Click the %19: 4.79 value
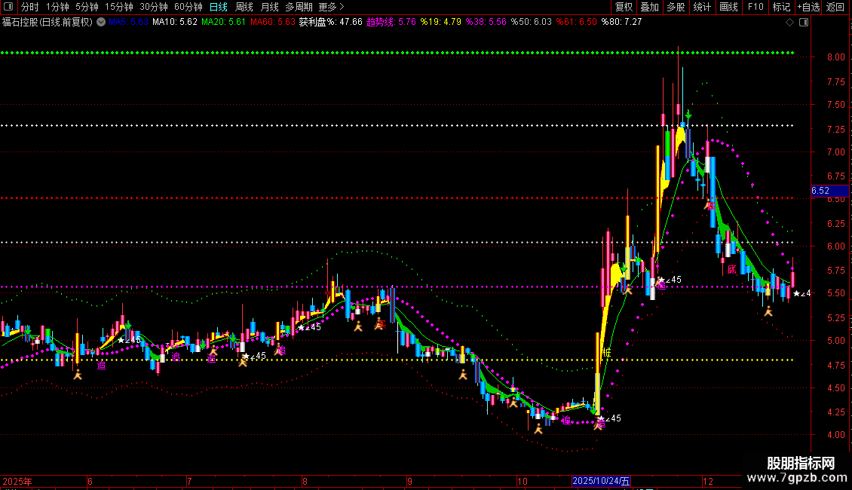Image resolution: width=852 pixels, height=490 pixels. click(440, 22)
